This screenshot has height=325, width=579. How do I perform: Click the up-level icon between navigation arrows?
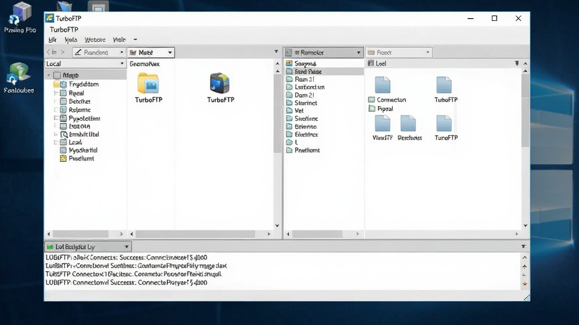tap(54, 52)
